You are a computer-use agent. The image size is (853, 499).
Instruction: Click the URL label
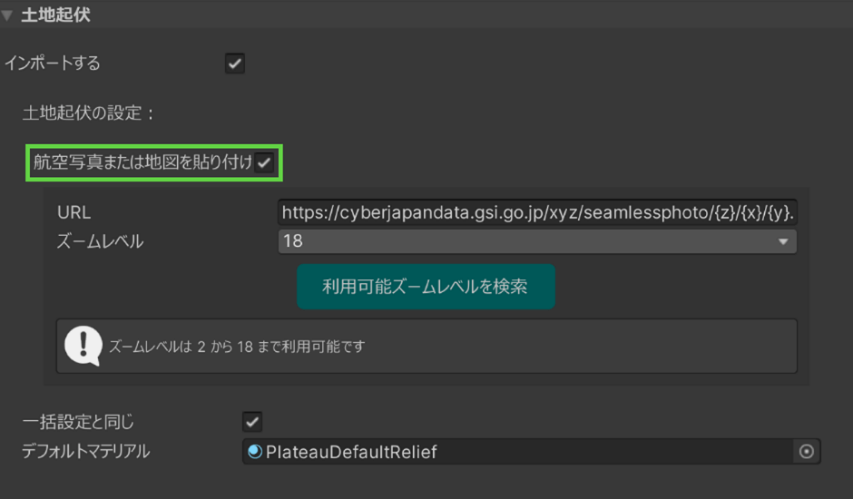(x=74, y=212)
